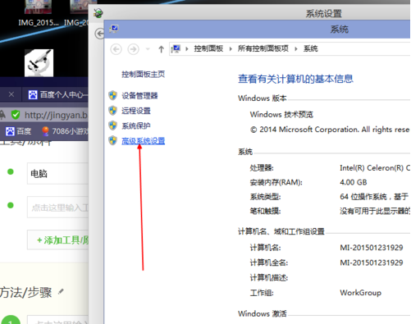Open Advanced system settings link
Screen dimensions: 411x324
(x=143, y=141)
